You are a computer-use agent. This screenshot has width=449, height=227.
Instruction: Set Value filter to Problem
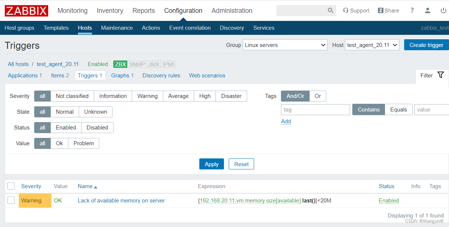[83, 143]
